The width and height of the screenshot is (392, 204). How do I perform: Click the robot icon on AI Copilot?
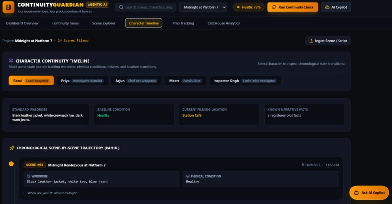click(327, 7)
